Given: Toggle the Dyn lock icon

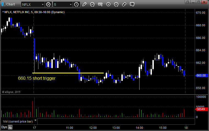Looking at the screenshot, I should (10, 127).
